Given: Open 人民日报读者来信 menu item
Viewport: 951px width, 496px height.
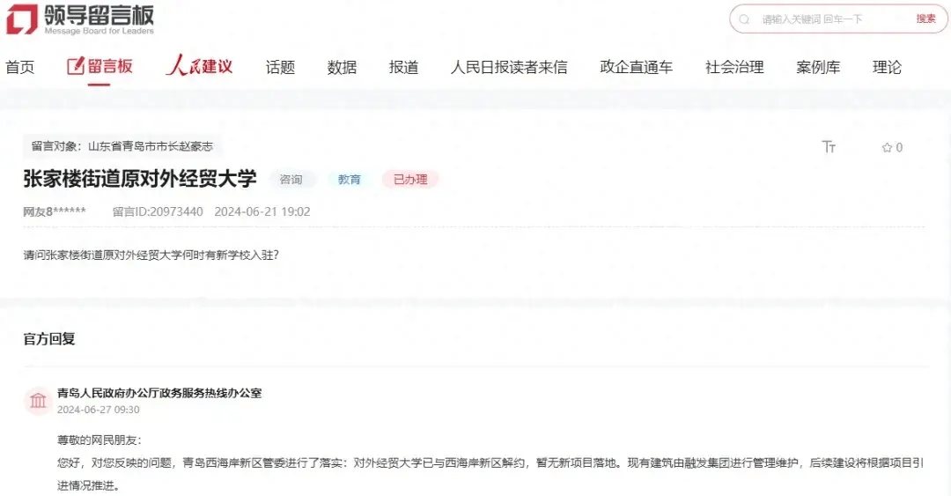Looking at the screenshot, I should pyautogui.click(x=509, y=67).
